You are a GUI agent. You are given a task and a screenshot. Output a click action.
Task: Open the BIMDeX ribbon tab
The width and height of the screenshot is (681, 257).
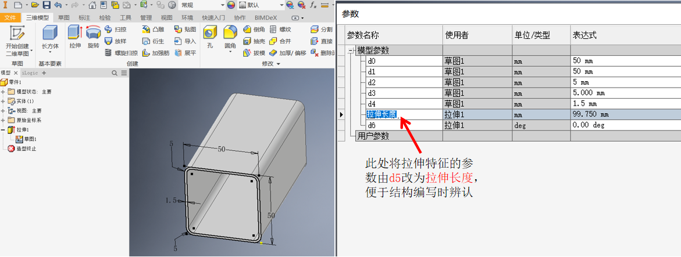266,18
